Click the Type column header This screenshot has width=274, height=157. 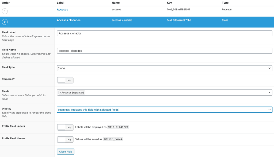click(225, 3)
